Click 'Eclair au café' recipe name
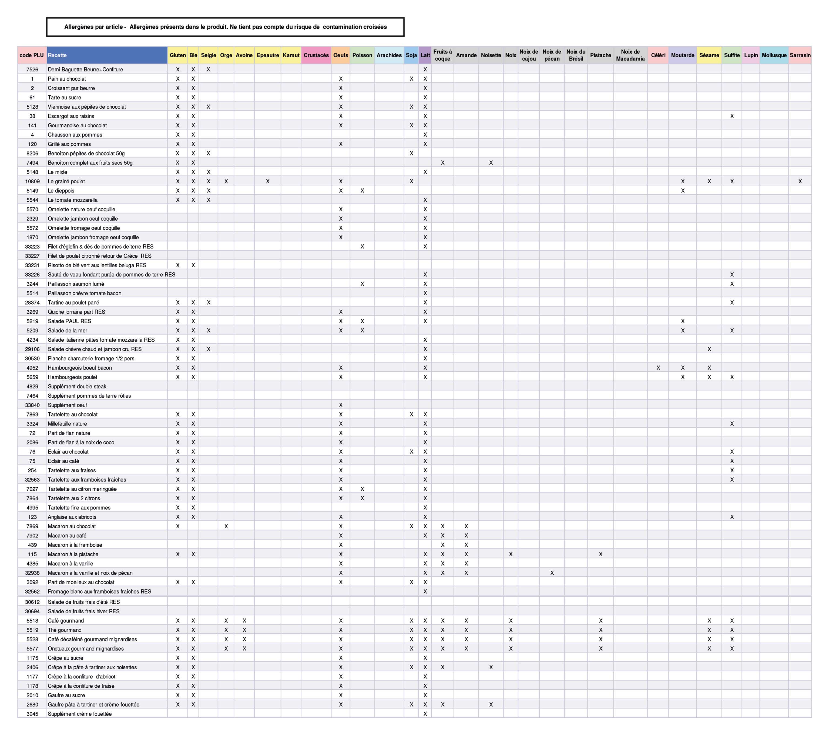Screen dimensions: 829x735 [x=63, y=461]
